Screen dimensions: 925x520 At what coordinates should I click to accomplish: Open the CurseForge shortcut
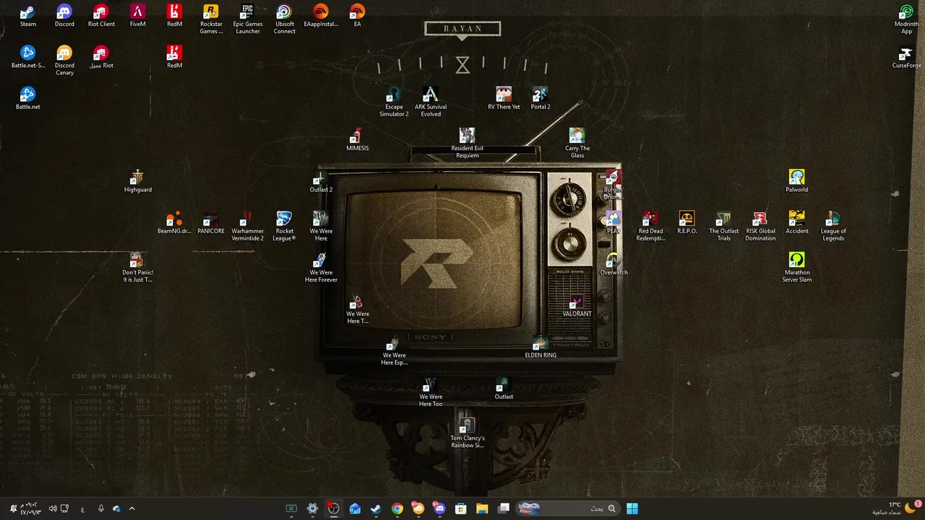(906, 57)
